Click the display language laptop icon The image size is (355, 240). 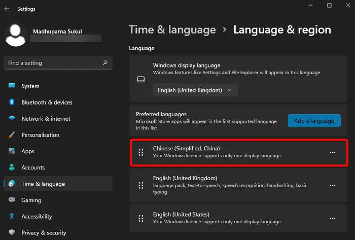point(141,79)
